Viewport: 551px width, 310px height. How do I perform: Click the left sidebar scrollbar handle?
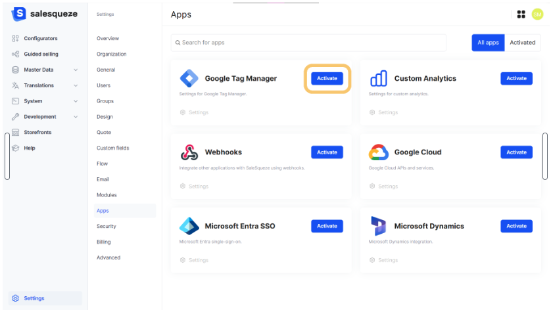click(7, 156)
